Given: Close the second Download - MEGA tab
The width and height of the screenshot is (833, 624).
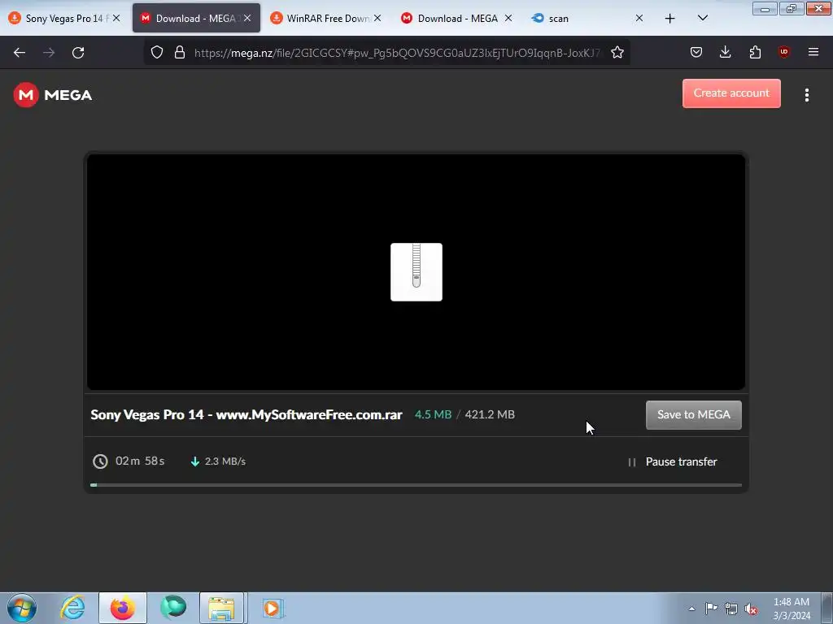Looking at the screenshot, I should [x=508, y=18].
